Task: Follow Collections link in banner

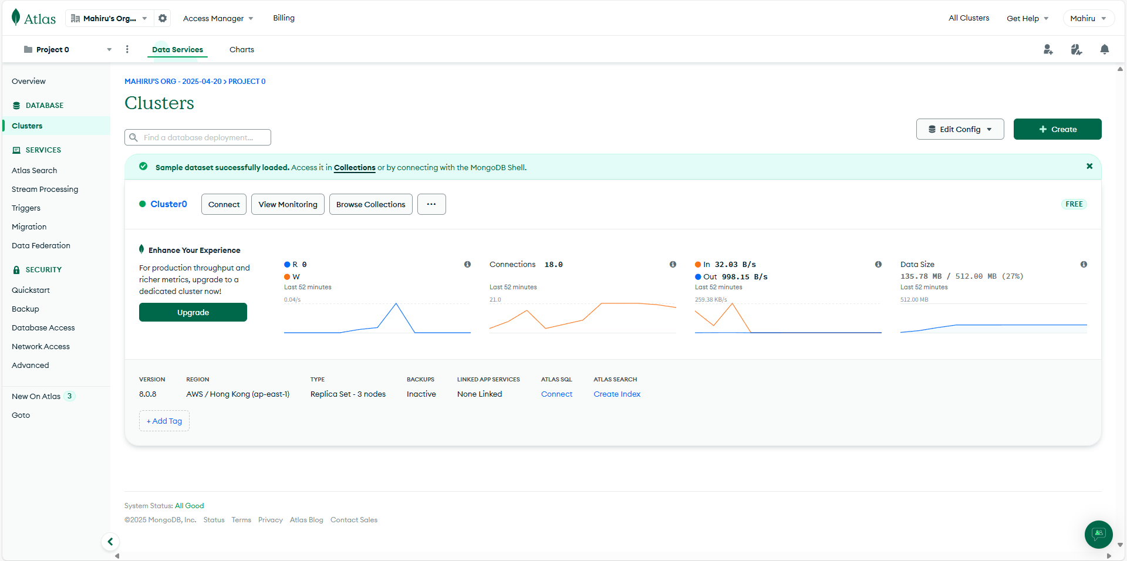Action: click(x=355, y=167)
